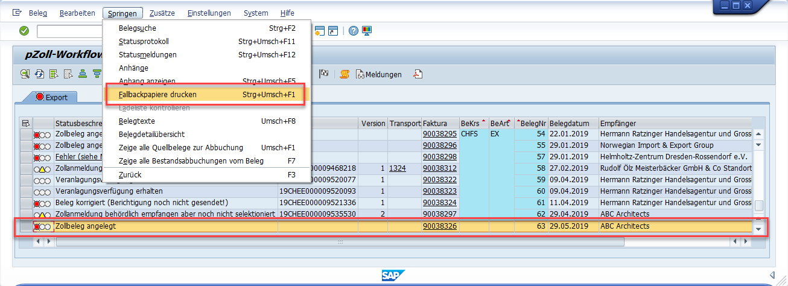788x286 pixels.
Task: Select Fallbackpapiere drucken menu entry
Action: pyautogui.click(x=207, y=95)
